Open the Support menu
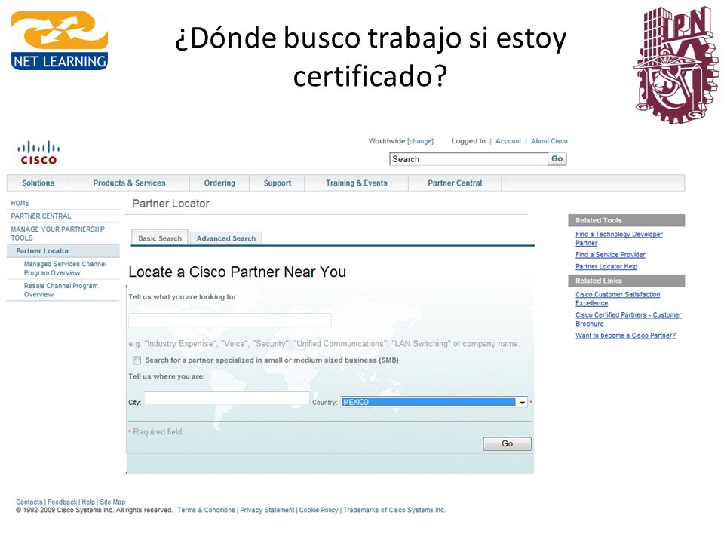Viewport: 724px width, 543px height. (278, 183)
